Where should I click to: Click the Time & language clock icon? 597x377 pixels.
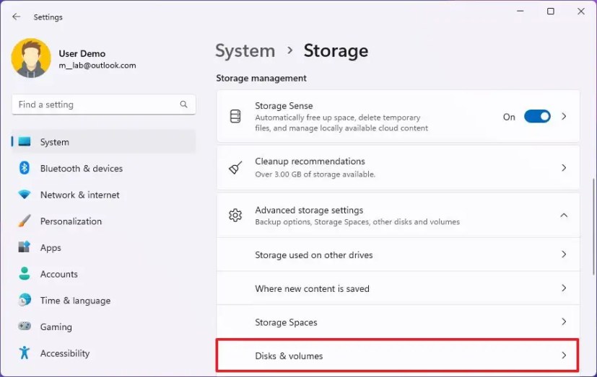coord(25,301)
